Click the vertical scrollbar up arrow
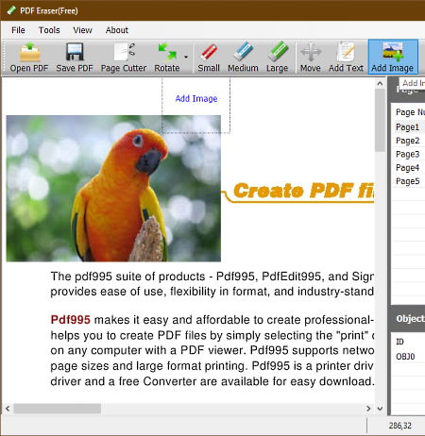 (x=380, y=84)
